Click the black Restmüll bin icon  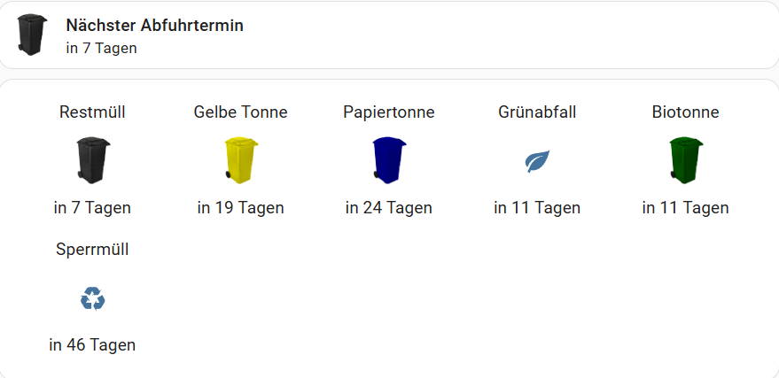coord(92,160)
